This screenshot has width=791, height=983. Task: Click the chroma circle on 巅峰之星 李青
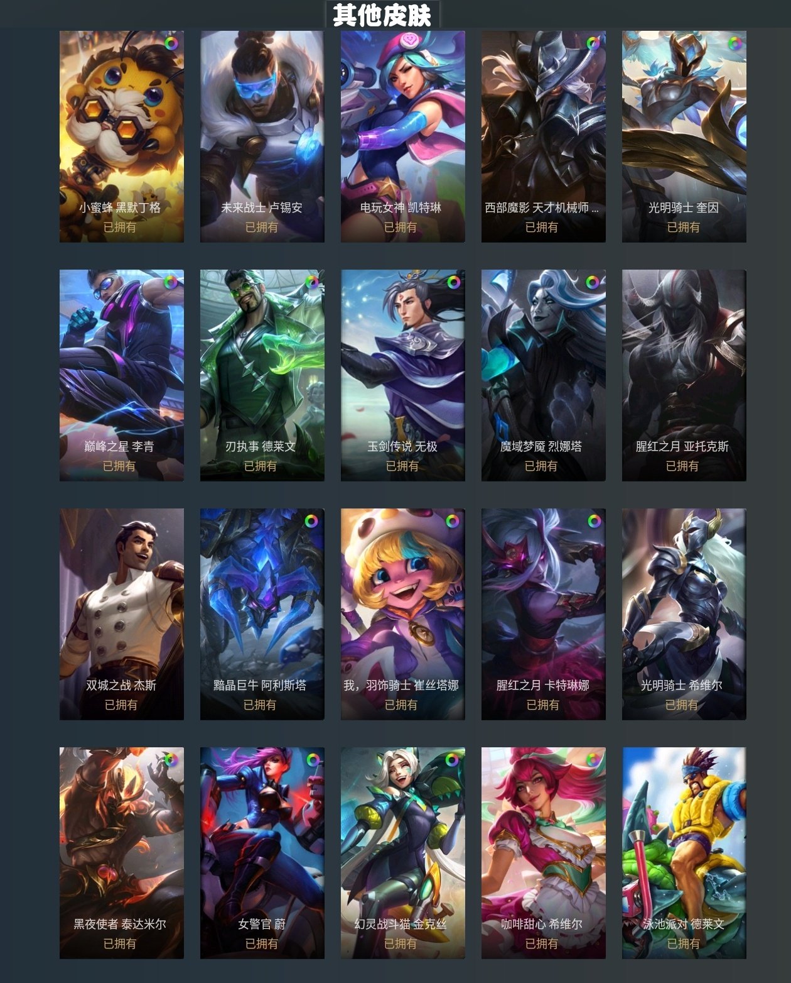[x=171, y=282]
